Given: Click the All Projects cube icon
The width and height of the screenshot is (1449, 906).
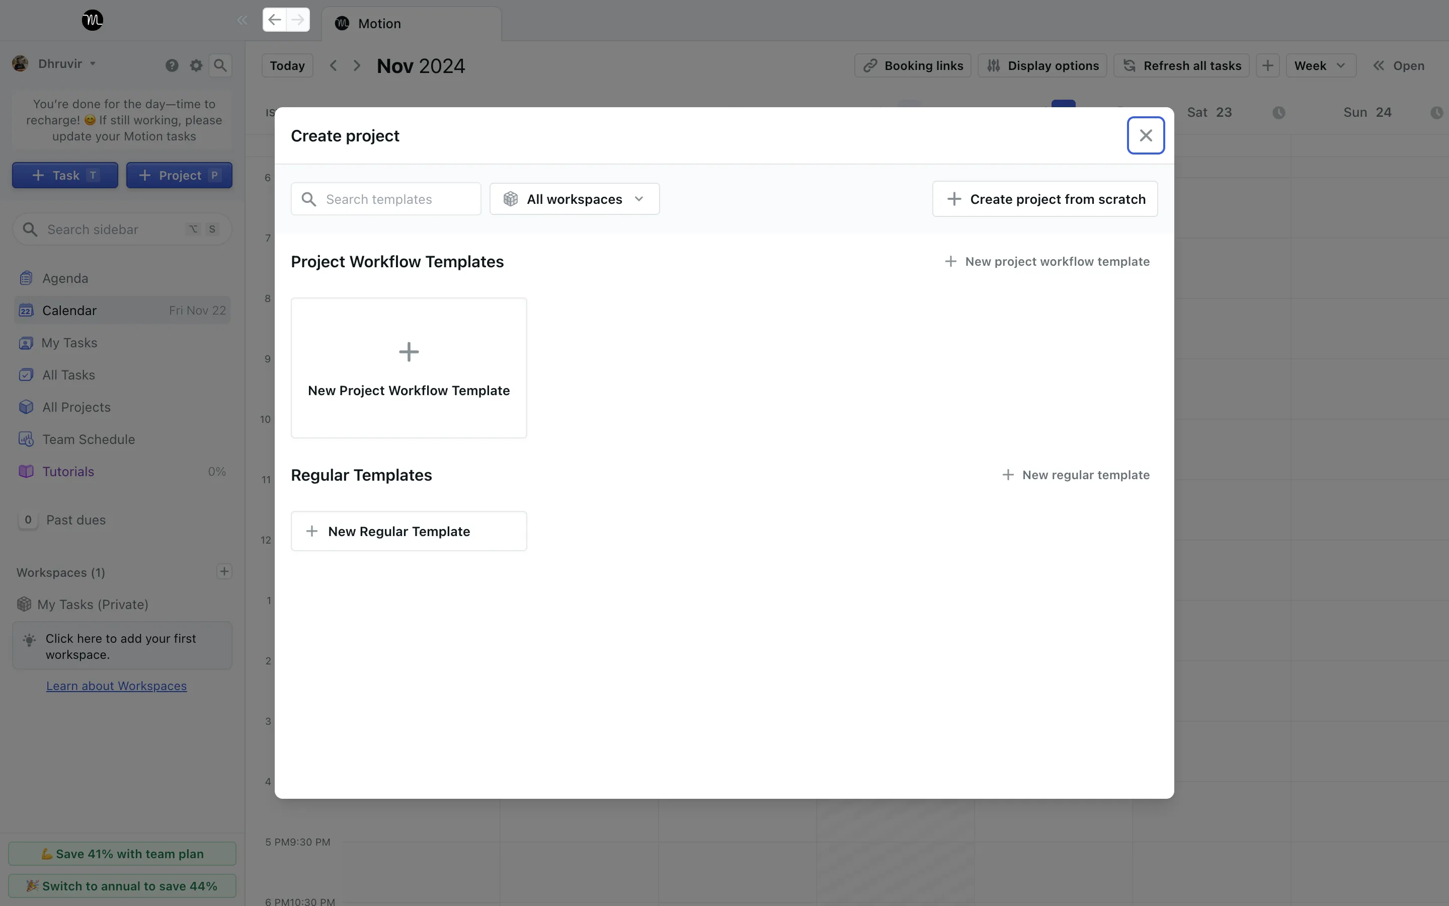Looking at the screenshot, I should click(x=26, y=407).
